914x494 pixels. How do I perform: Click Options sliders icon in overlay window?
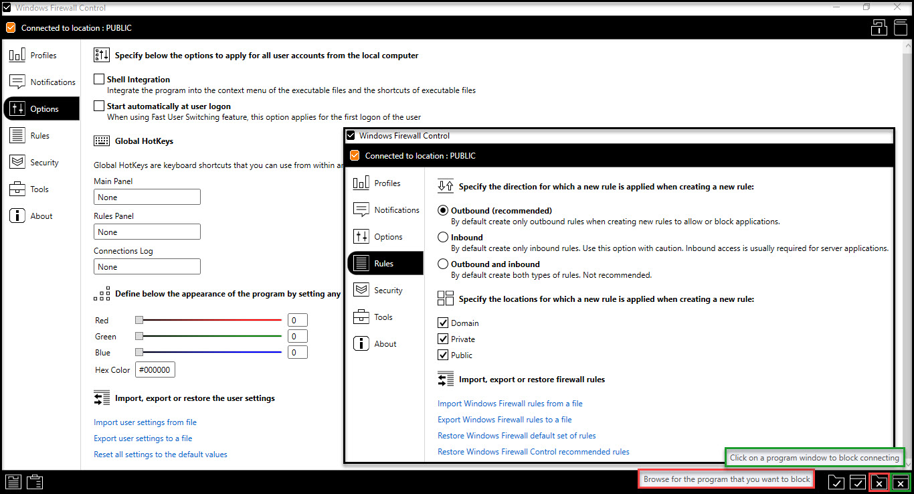tap(361, 237)
